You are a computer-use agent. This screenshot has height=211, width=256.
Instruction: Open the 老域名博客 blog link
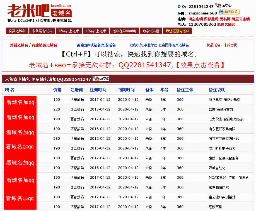(x=226, y=24)
